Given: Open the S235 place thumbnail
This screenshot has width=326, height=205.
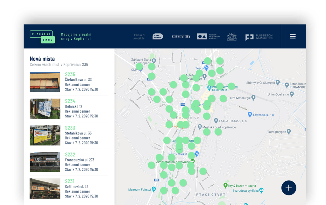Looking at the screenshot, I should point(45,82).
